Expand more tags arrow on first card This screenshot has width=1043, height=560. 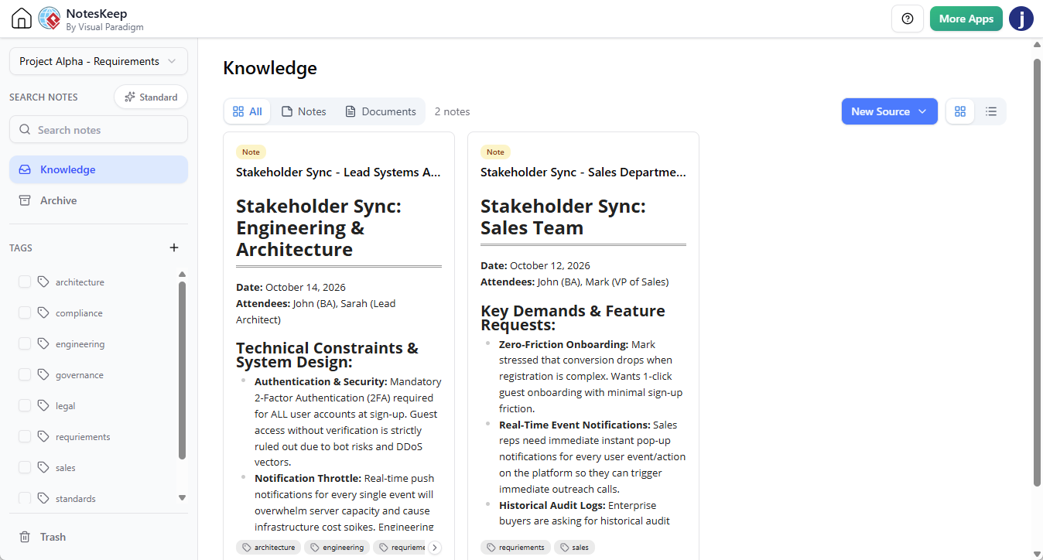pyautogui.click(x=435, y=548)
